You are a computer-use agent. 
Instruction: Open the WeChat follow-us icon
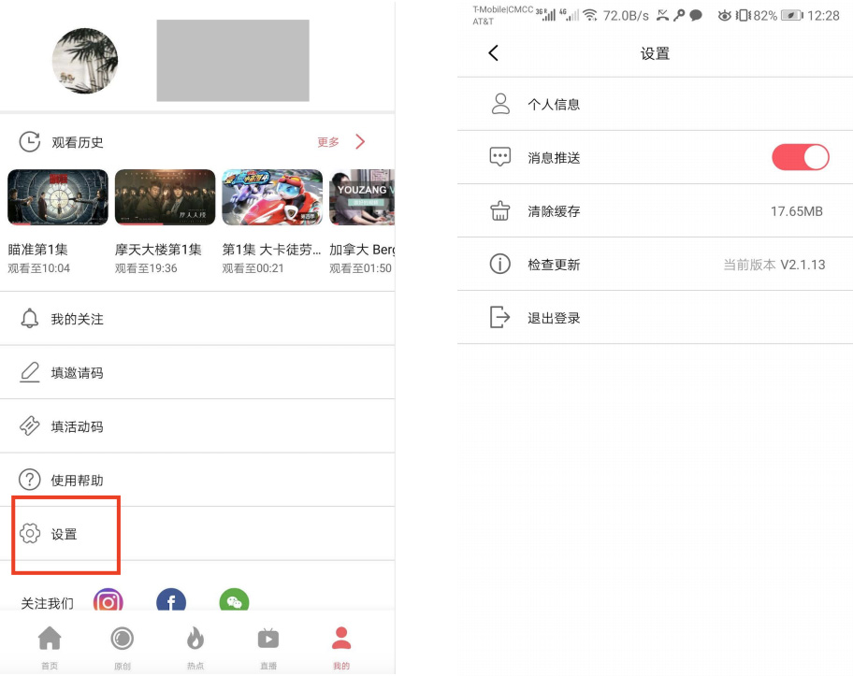click(x=234, y=601)
